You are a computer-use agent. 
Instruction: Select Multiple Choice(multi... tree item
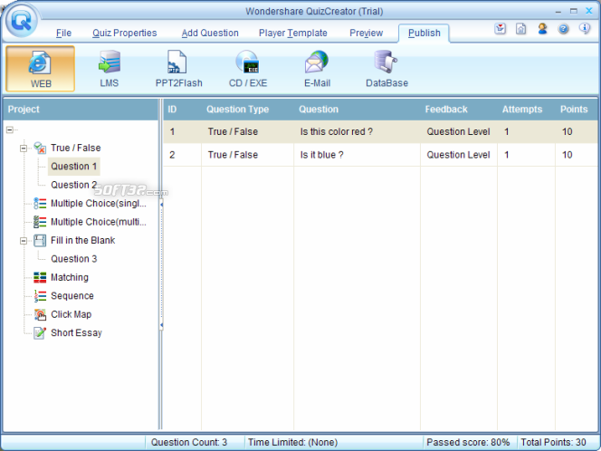click(x=99, y=222)
